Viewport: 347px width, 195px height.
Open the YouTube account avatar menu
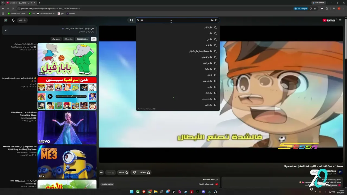[x=5, y=20]
